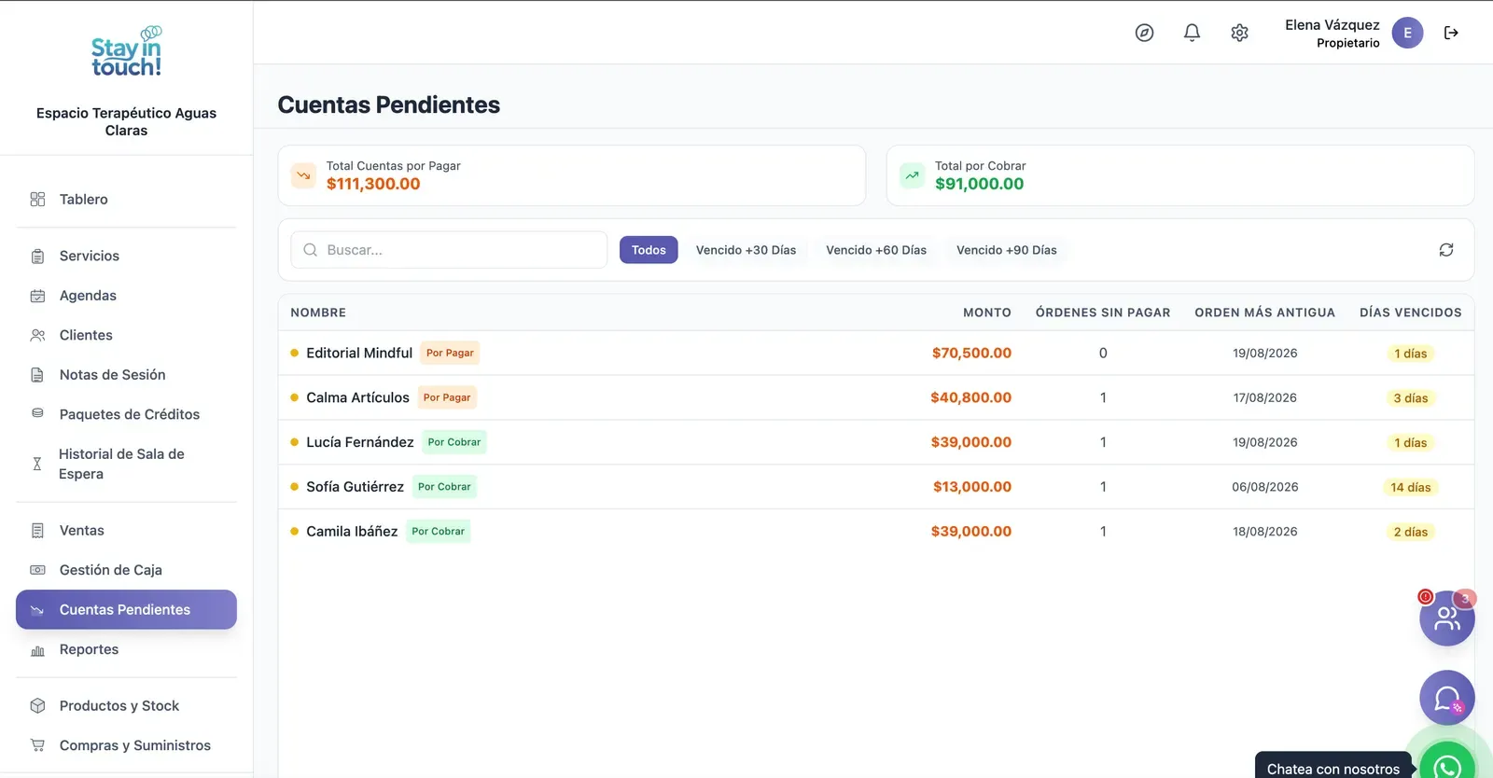Click the DÍAS VENCIDOS column header
Screen dimensions: 1493x778
coord(1411,313)
